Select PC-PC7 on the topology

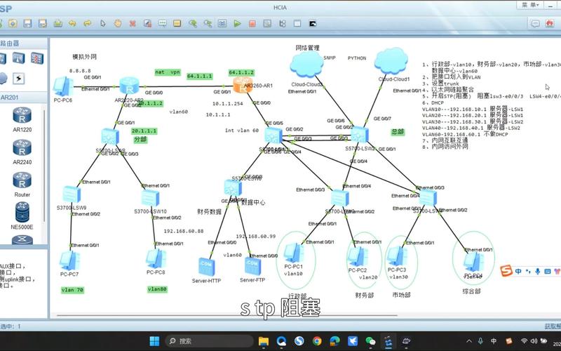pos(69,260)
